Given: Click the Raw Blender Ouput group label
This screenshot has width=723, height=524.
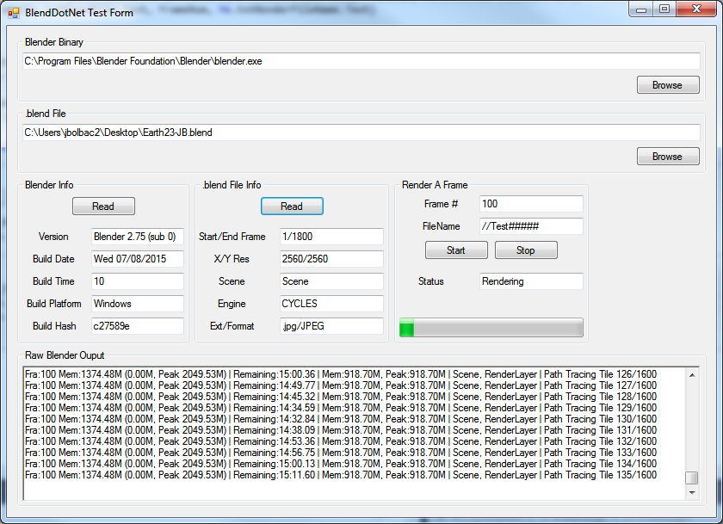Looking at the screenshot, I should [65, 355].
